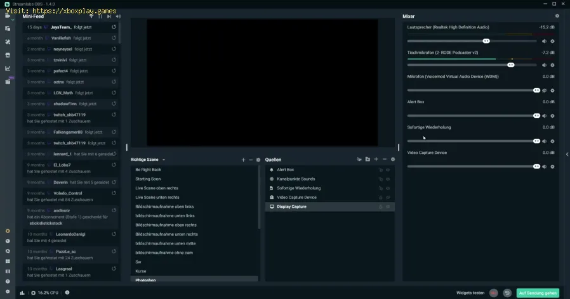570x299 pixels.
Task: Lock the Sofortige Wiederholung source
Action: point(381,188)
